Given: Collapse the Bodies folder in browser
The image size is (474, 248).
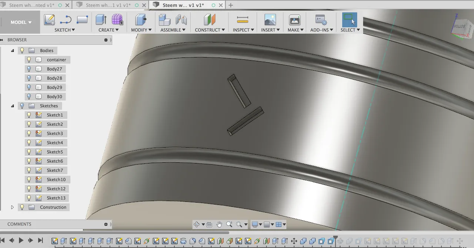Looking at the screenshot, I should pyautogui.click(x=12, y=50).
